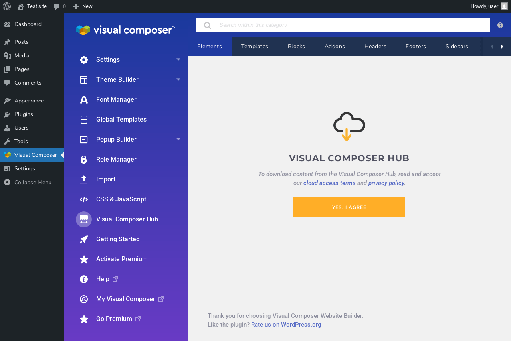Click the Settings gear icon in Visual Composer panel
Viewport: 511px width, 341px height.
pyautogui.click(x=84, y=60)
